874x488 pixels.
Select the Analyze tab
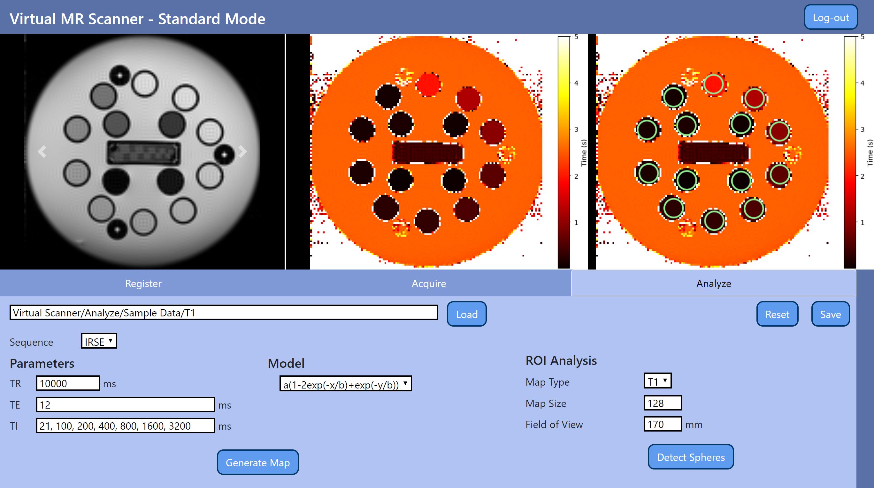pyautogui.click(x=713, y=284)
